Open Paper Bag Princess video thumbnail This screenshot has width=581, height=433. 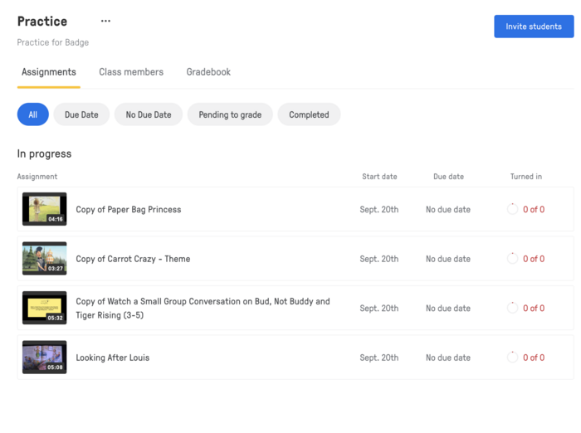(x=45, y=209)
